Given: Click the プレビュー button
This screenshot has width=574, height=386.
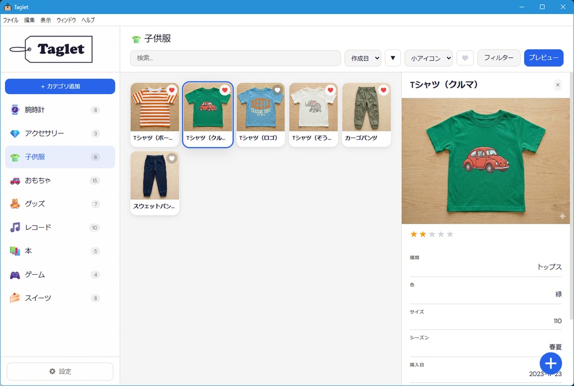Looking at the screenshot, I should point(543,58).
